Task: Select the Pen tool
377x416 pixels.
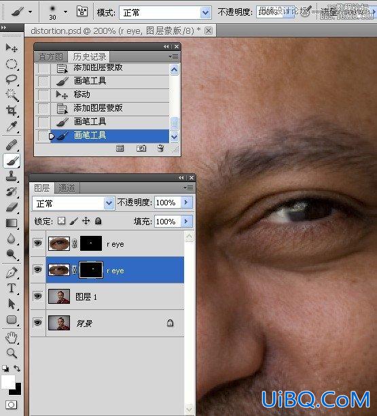Action: [x=12, y=273]
